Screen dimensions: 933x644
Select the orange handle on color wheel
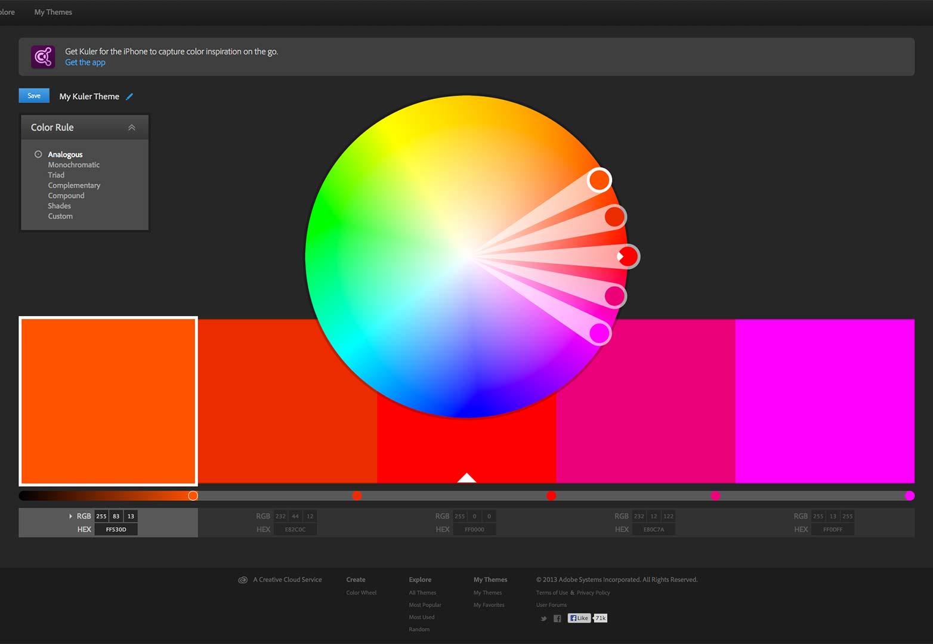click(599, 179)
